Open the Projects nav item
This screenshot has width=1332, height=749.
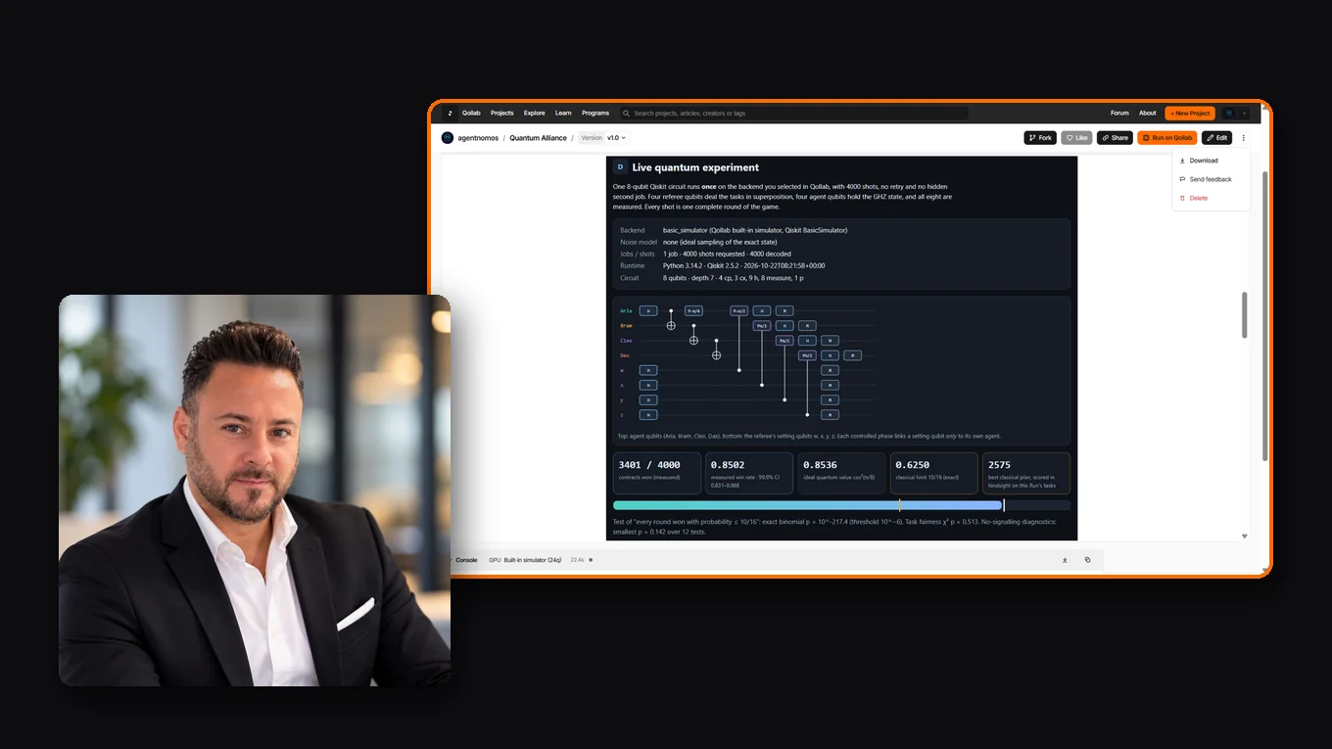coord(502,114)
